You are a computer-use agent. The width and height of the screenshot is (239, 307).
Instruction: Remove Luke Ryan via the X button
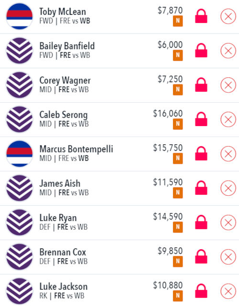(228, 222)
